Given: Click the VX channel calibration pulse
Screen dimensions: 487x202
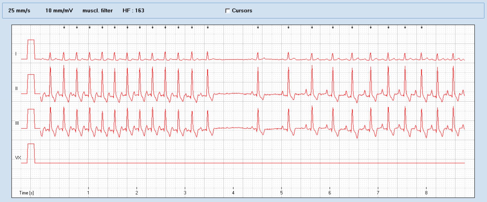Looking at the screenshot, I should pos(31,153).
